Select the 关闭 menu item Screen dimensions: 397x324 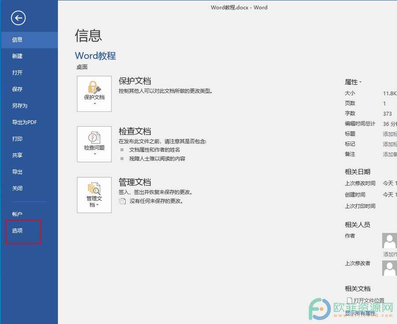(29, 188)
